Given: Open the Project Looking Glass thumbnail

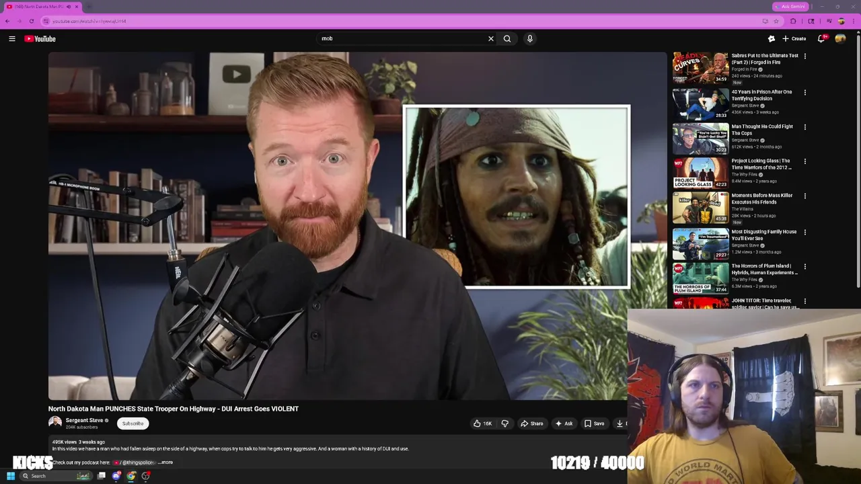Looking at the screenshot, I should pos(700,173).
